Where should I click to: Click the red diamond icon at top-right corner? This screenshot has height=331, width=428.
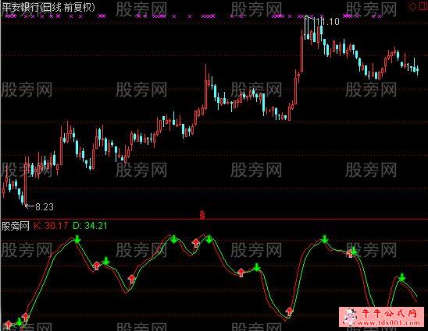pos(412,7)
